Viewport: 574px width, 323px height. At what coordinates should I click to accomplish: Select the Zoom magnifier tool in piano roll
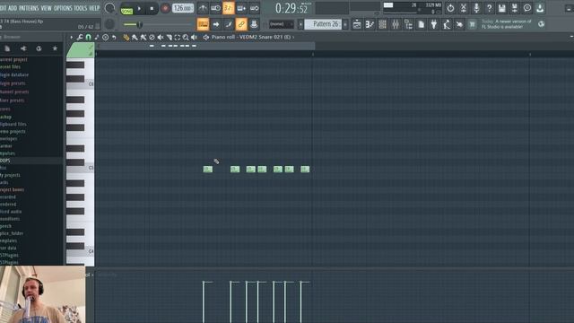click(x=186, y=37)
